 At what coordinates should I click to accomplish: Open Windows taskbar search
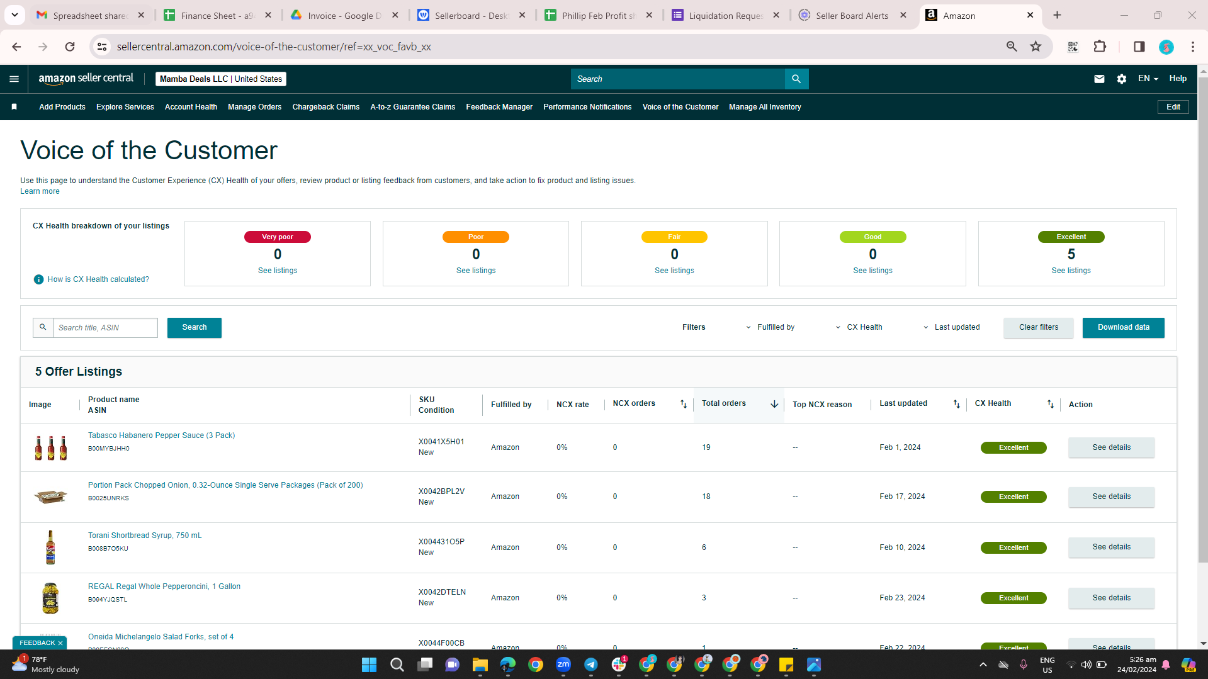pyautogui.click(x=397, y=665)
